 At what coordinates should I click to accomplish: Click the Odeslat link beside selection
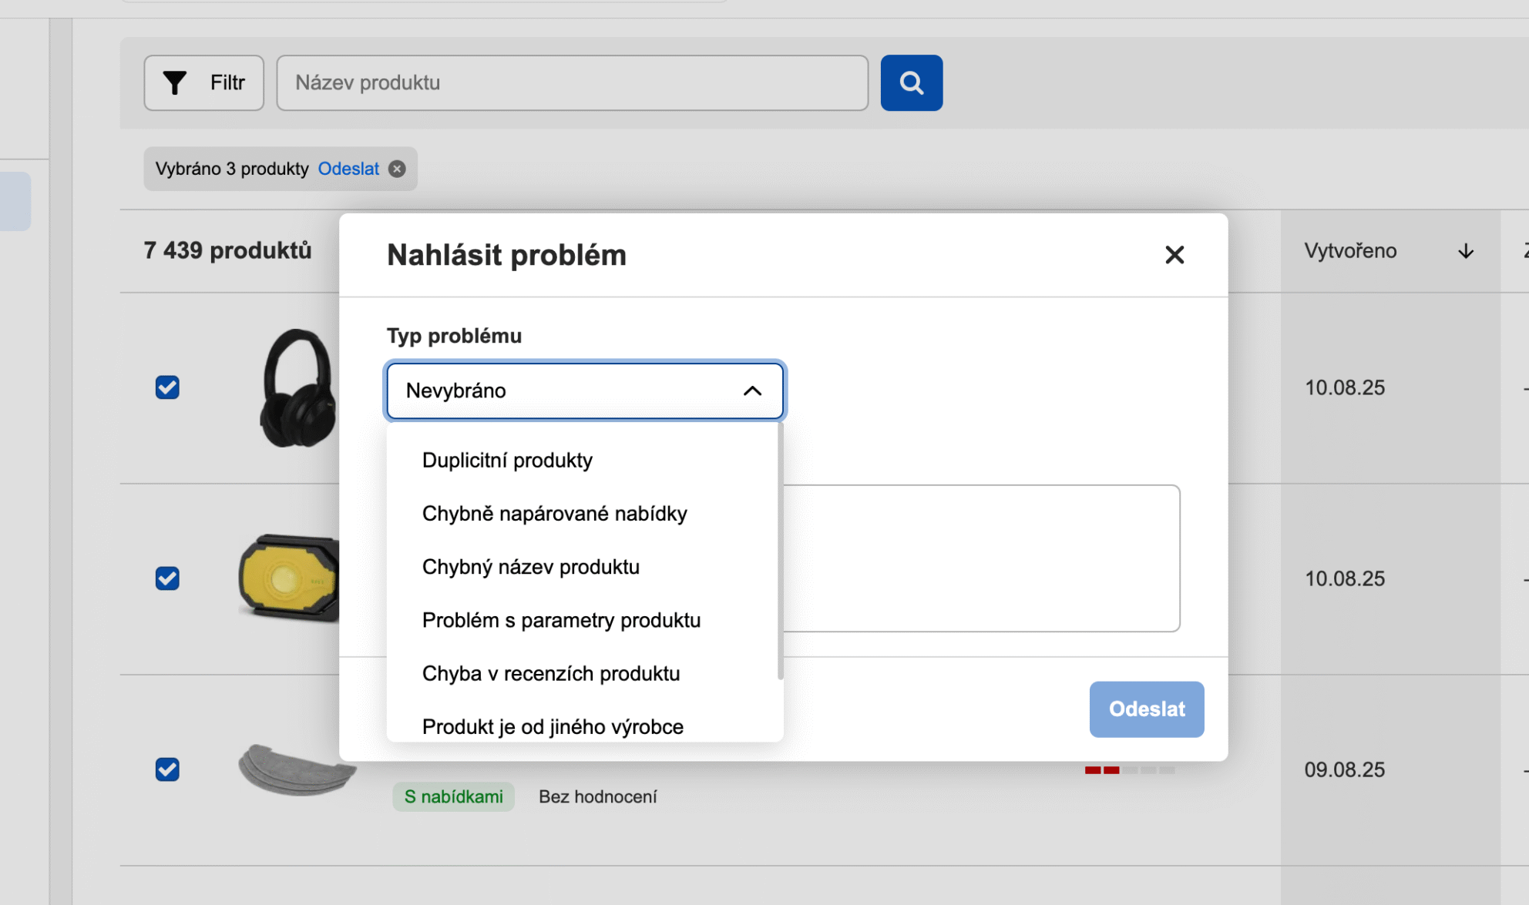348,169
